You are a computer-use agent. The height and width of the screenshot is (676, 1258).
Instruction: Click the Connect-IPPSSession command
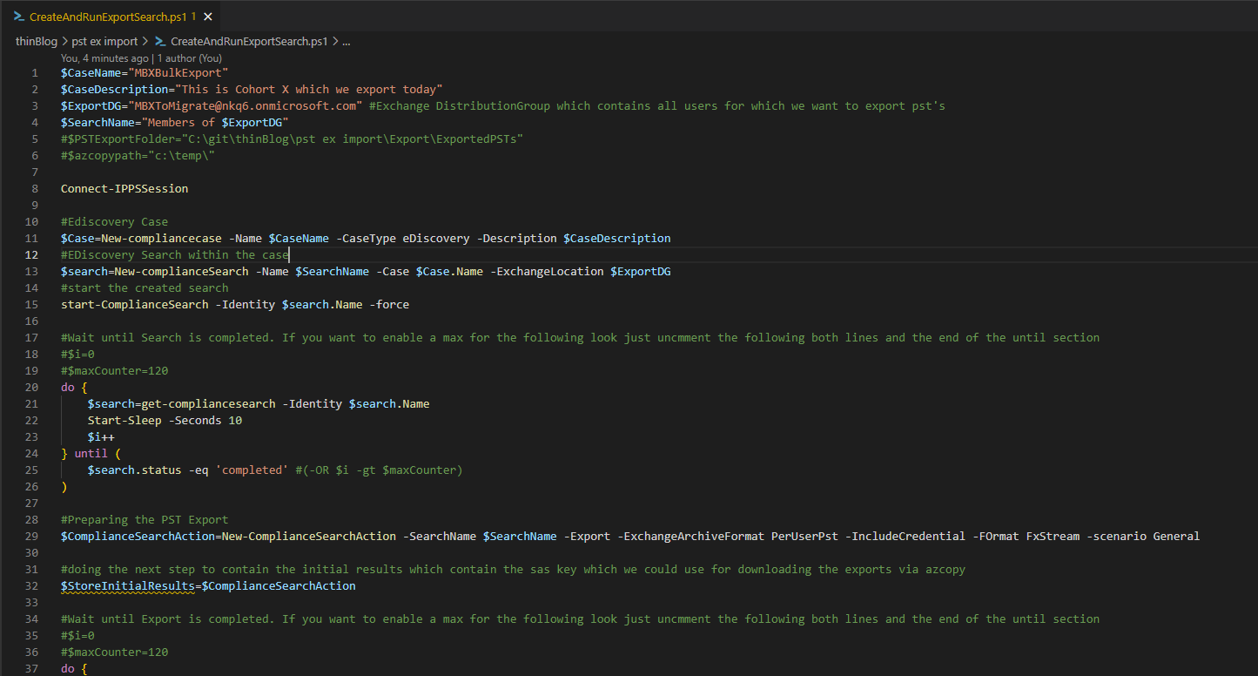[124, 188]
